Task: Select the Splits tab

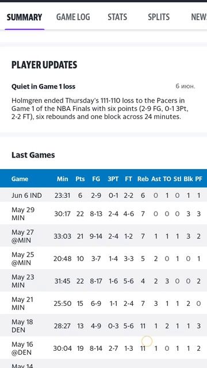Action: (x=159, y=17)
